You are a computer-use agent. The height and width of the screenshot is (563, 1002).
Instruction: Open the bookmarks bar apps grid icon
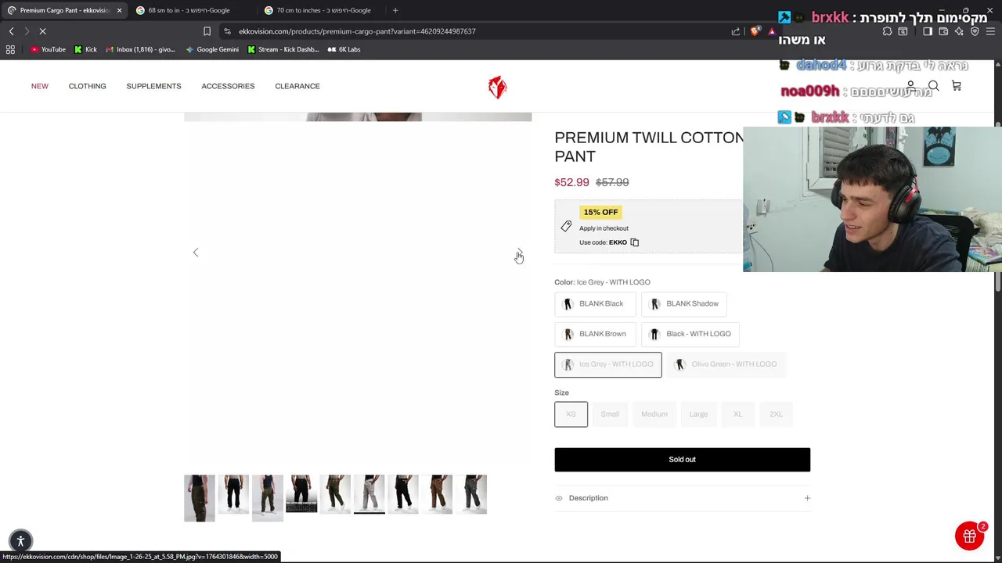coord(10,49)
